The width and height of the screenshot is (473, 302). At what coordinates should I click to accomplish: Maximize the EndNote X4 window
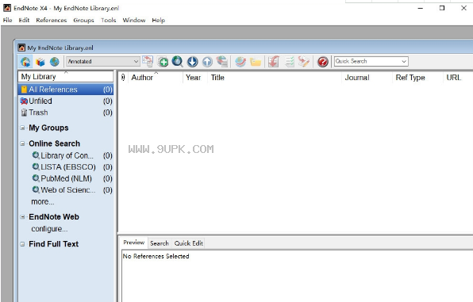(442, 8)
